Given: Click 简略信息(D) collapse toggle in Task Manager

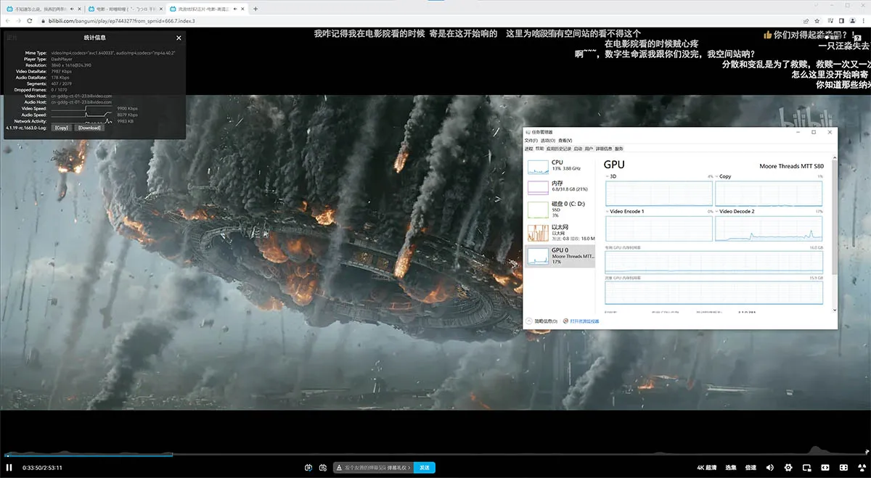Looking at the screenshot, I should (542, 321).
